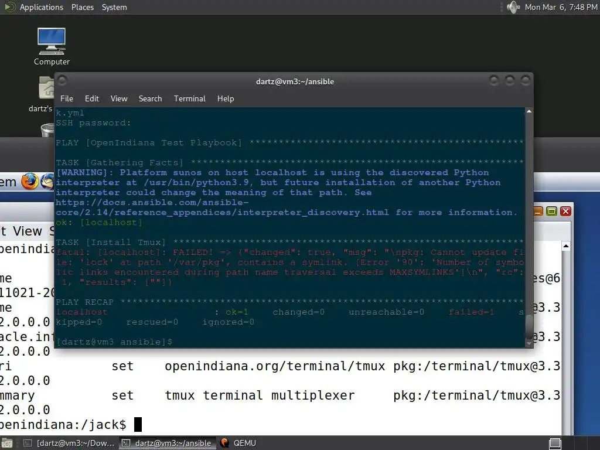Viewport: 600px width, 450px height.
Task: Open View menu in QEMU guest window
Action: click(27, 231)
